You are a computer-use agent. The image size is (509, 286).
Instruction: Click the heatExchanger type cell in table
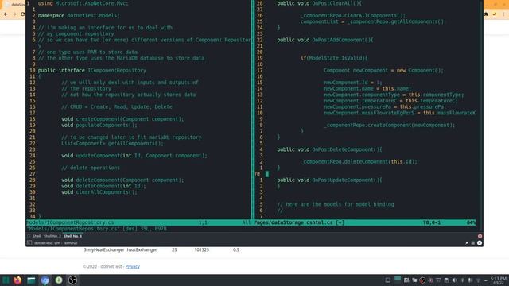click(142, 250)
